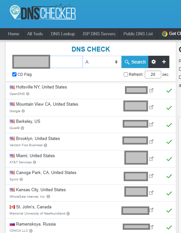Click the Quad9 provider label
181x233 pixels.
coord(15,128)
